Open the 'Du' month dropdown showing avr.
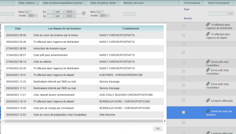This screenshot has width=236, height=134. coord(60,12)
